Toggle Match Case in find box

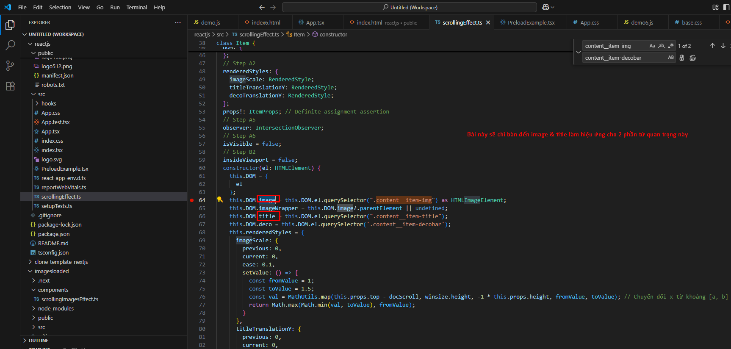click(x=652, y=46)
